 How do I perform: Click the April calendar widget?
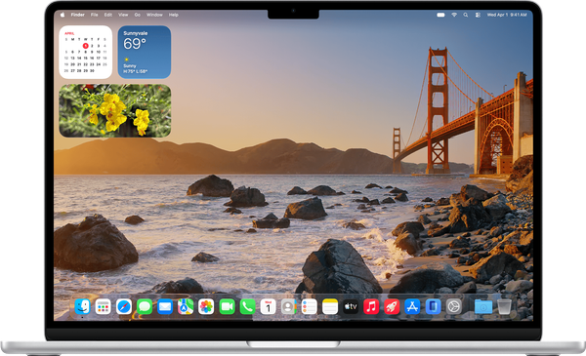86,52
